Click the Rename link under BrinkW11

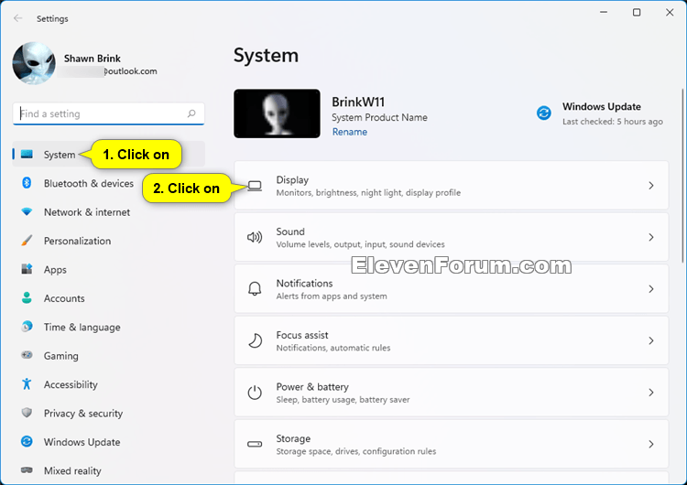point(350,132)
